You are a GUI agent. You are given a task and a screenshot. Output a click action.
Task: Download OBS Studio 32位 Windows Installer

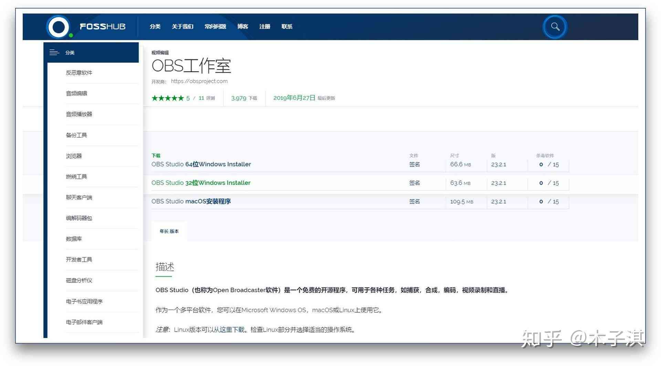coord(201,183)
